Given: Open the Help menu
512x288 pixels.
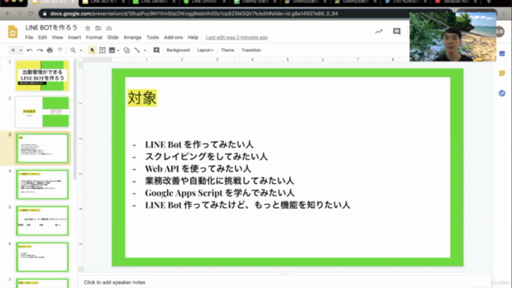Looking at the screenshot, I should 193,38.
